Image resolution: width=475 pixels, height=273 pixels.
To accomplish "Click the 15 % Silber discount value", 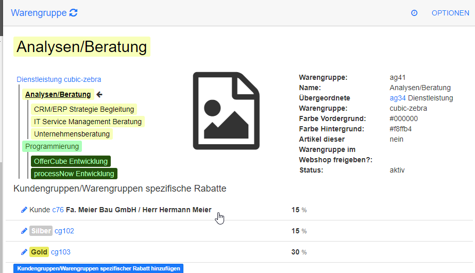I will click(x=299, y=231).
